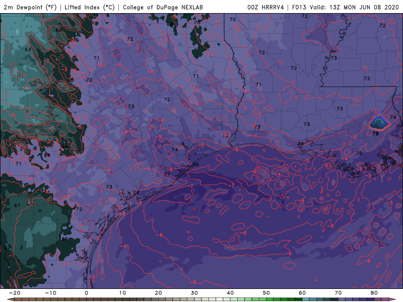This screenshot has height=302, width=403.
Task: Click the right arrow tip of color scale
Action: pos(393,299)
